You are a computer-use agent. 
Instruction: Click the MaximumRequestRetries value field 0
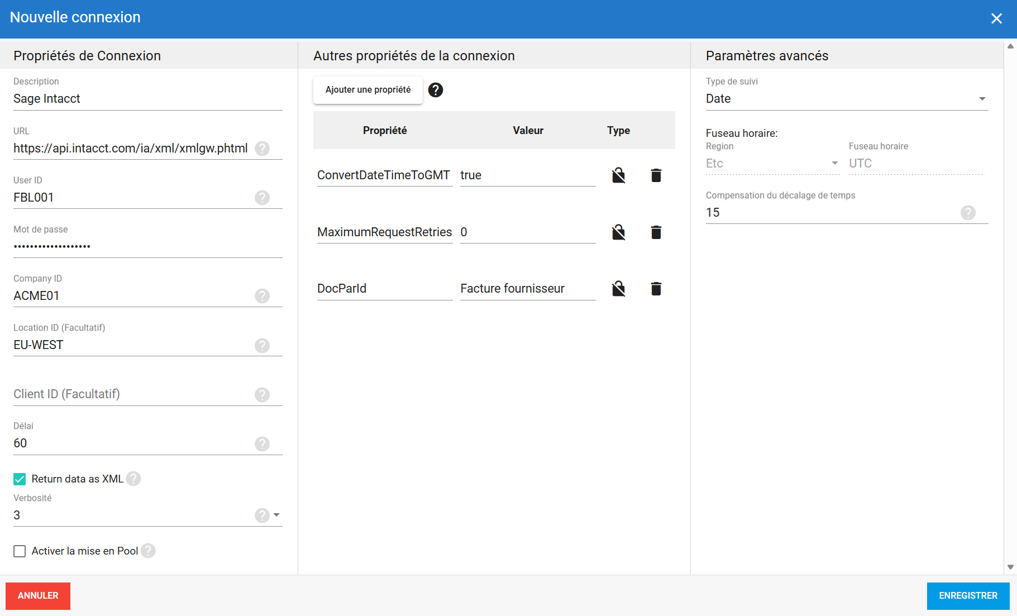[528, 232]
